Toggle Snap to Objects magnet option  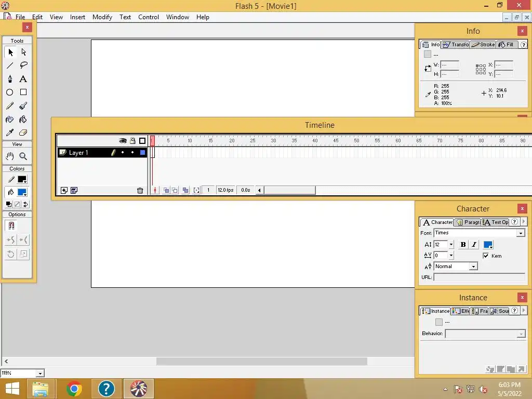[11, 225]
